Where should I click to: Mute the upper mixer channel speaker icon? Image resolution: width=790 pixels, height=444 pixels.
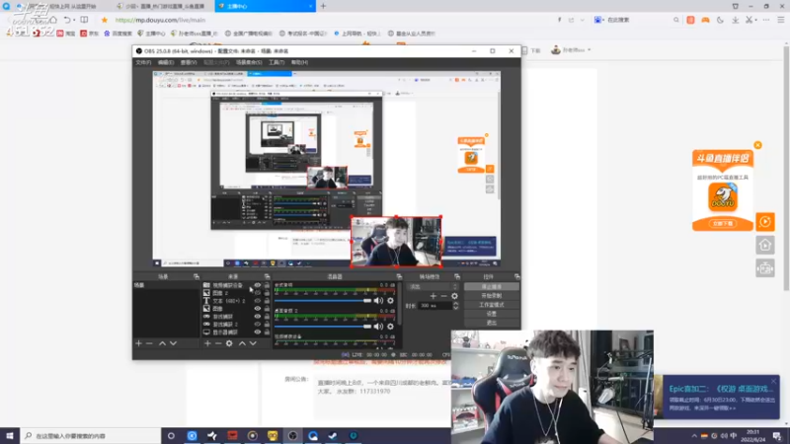(378, 301)
